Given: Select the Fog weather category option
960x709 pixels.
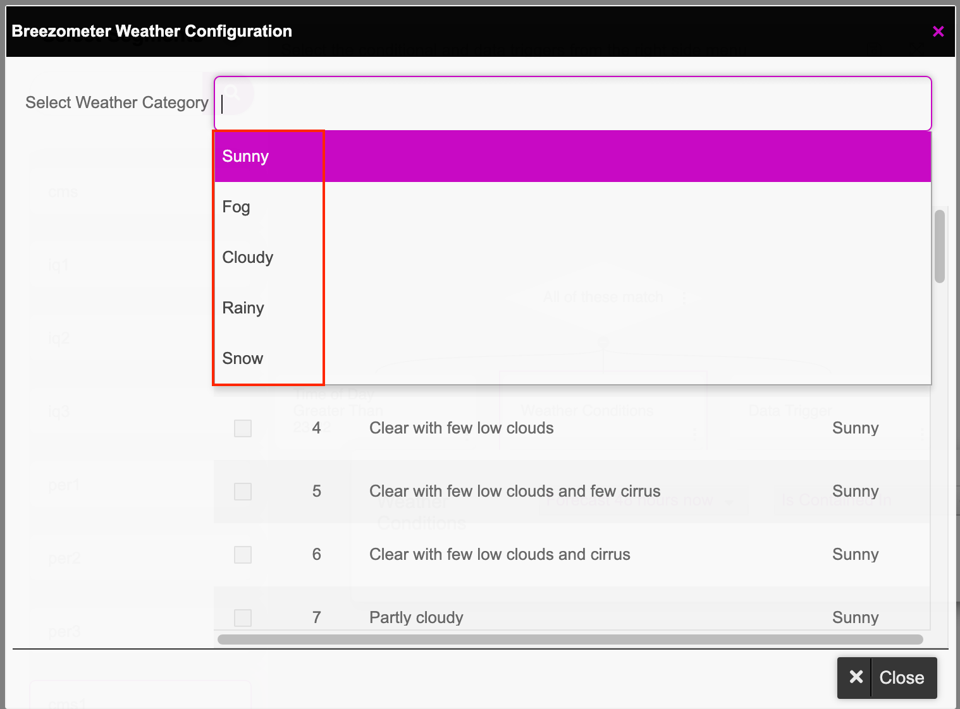Looking at the screenshot, I should [x=237, y=207].
